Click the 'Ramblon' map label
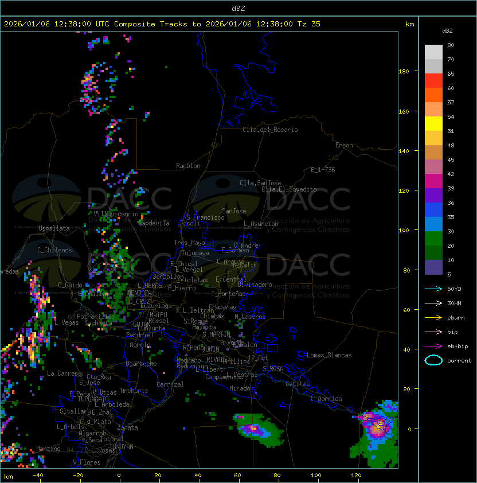This screenshot has width=477, height=483. (188, 166)
